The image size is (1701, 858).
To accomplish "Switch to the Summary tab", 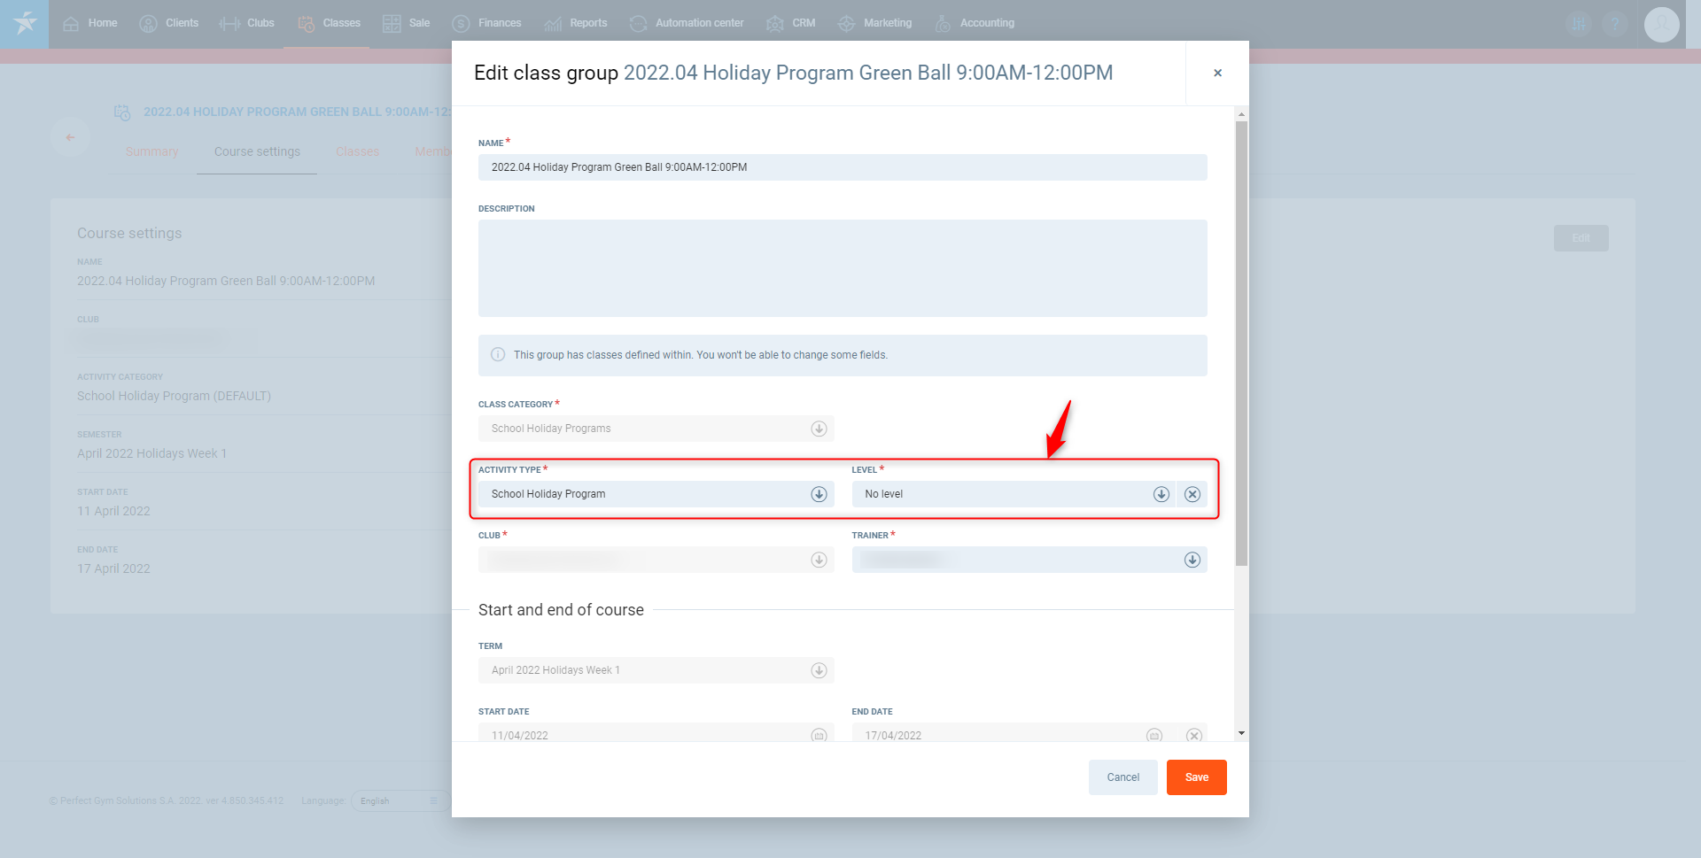I will (151, 151).
